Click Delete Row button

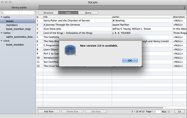(72, 111)
